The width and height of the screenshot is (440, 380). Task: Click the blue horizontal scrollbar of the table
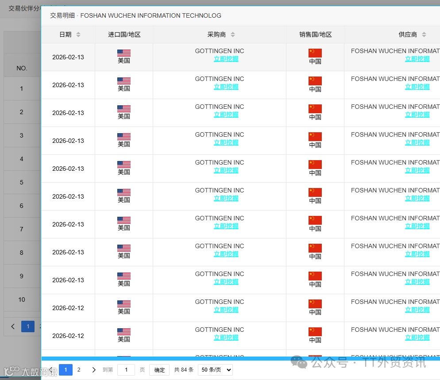[240, 358]
